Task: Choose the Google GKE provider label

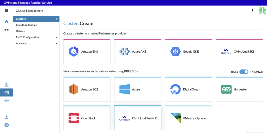Action: click(191, 52)
